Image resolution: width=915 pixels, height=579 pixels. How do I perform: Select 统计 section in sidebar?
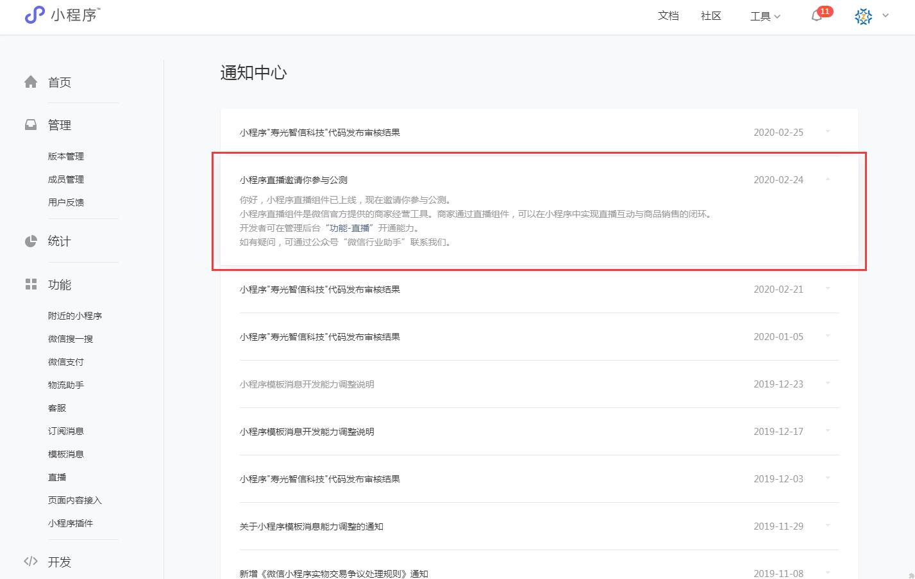coord(60,241)
